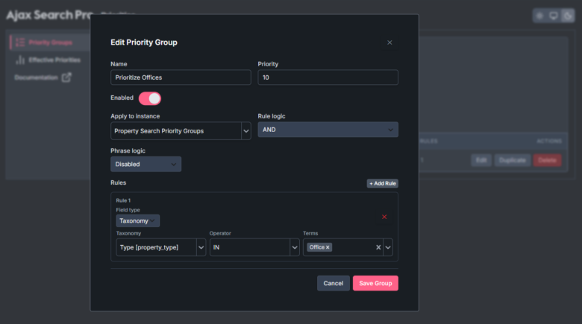Click Duplicate button in background table

512,160
